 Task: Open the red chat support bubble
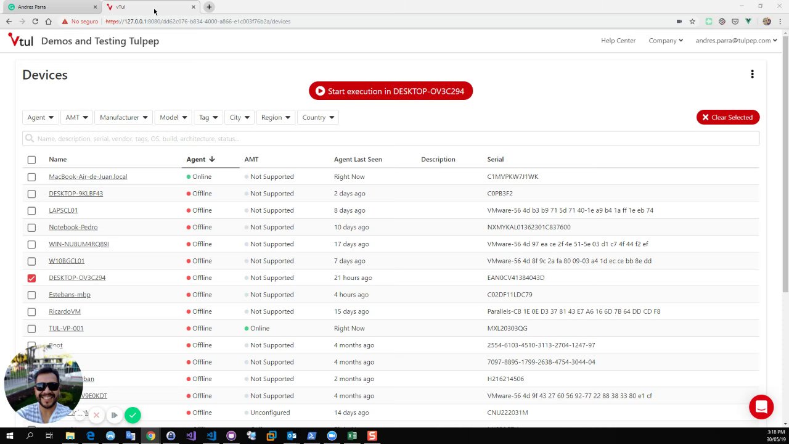pos(761,407)
